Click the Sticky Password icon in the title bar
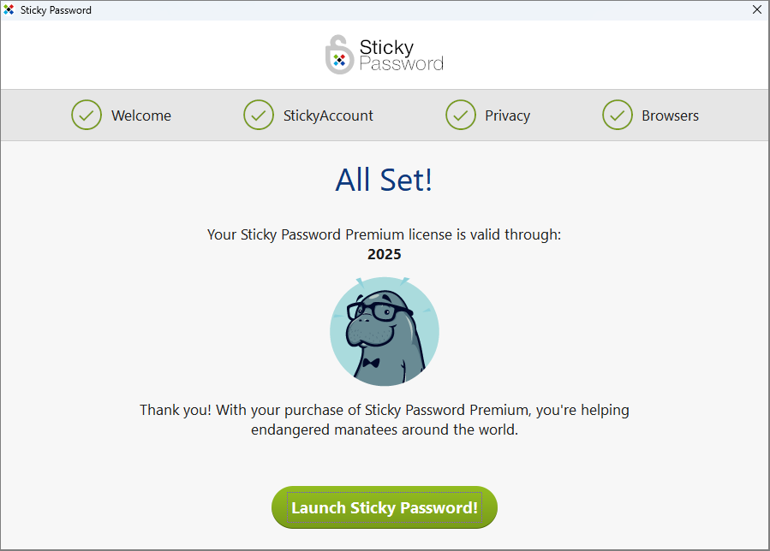Screen dimensions: 770x551 [x=9, y=9]
